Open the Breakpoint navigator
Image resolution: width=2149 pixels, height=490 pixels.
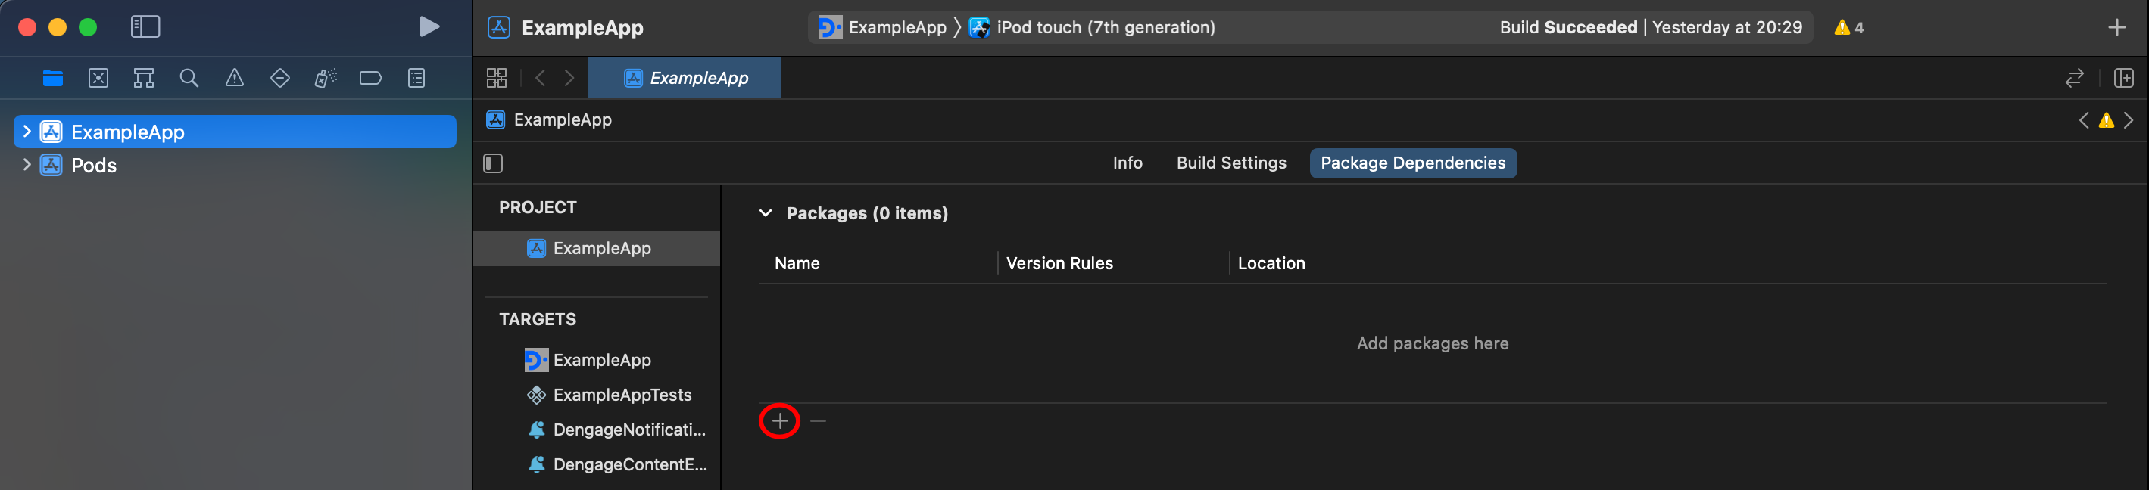370,79
